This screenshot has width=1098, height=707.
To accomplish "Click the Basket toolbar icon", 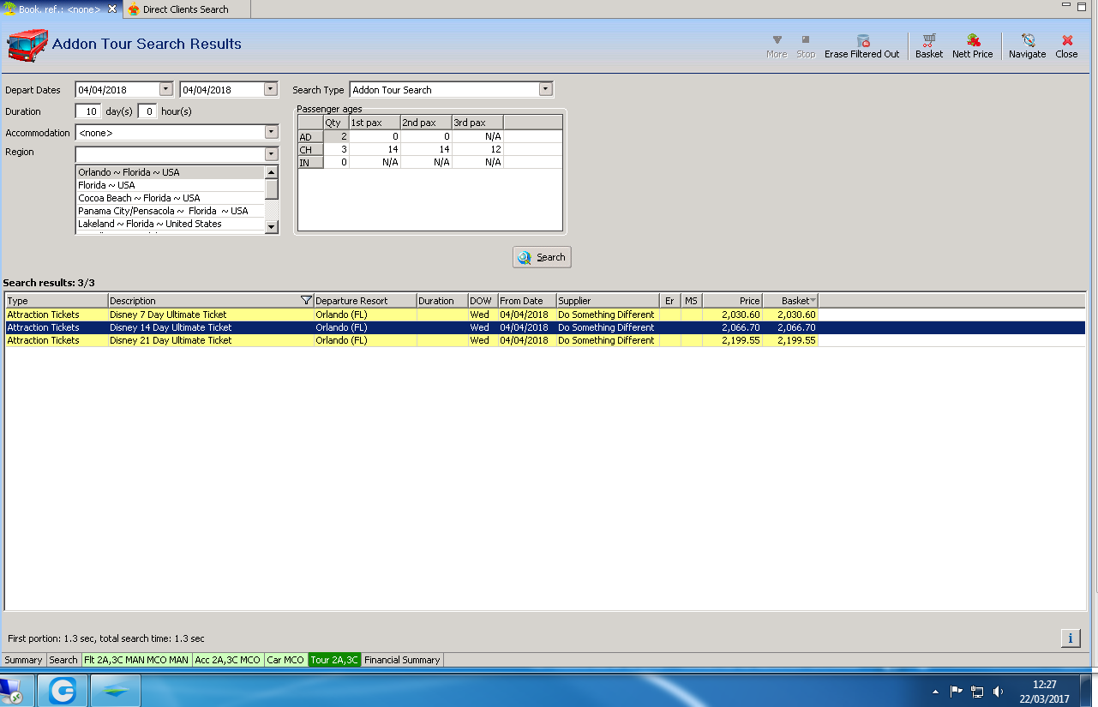I will point(928,40).
